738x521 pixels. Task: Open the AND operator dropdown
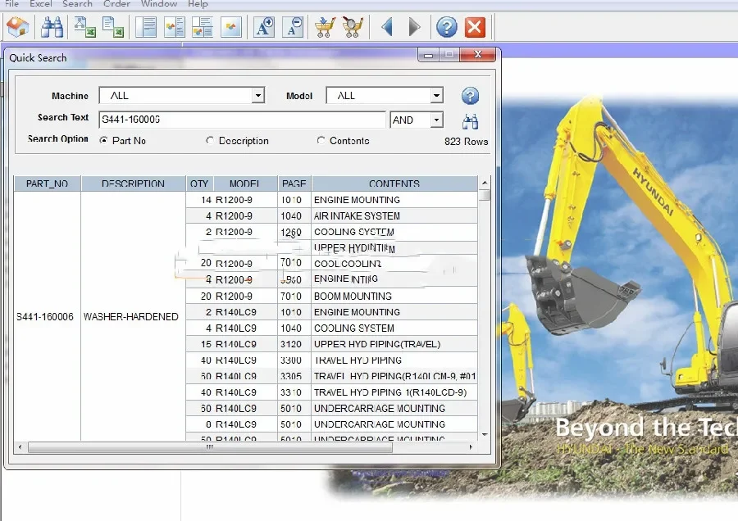pos(436,120)
